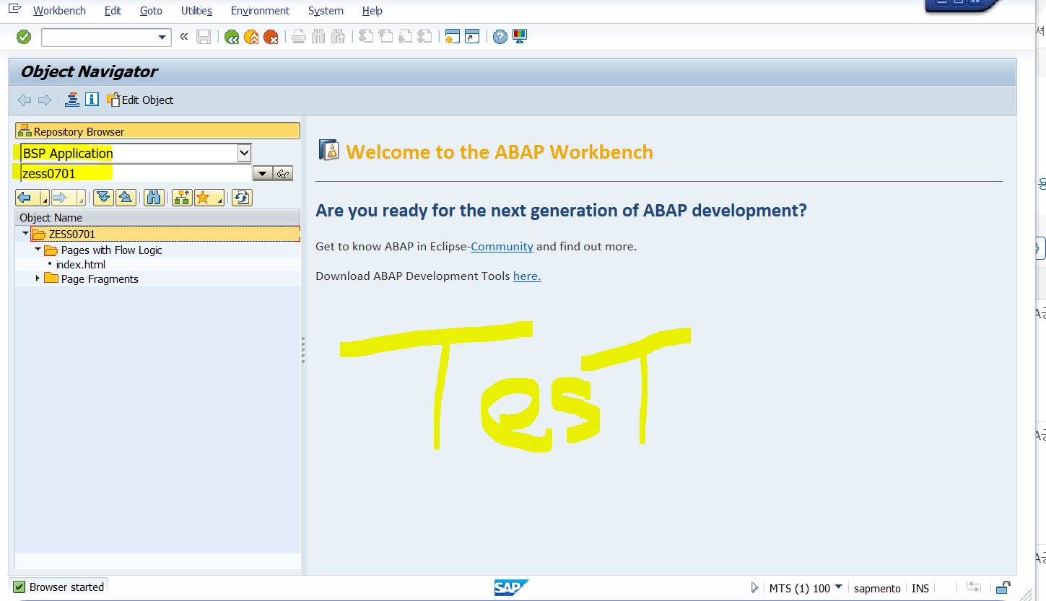
Task: Open Customize Local Layout monitor icon
Action: point(520,37)
